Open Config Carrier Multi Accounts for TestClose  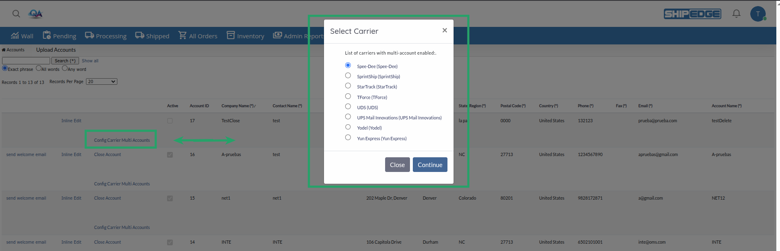pyautogui.click(x=121, y=139)
